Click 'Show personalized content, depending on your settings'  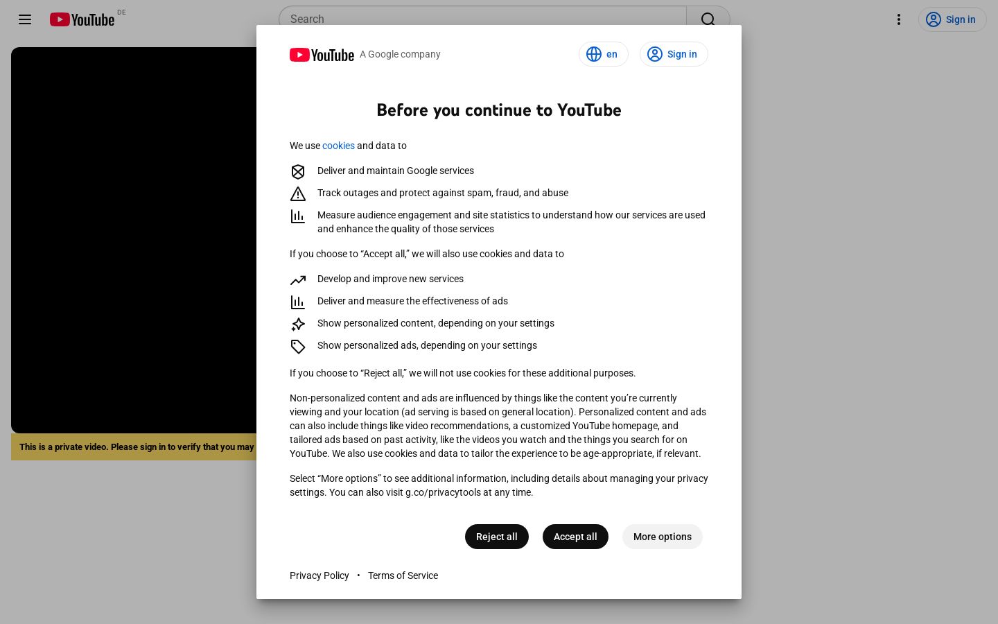click(x=436, y=323)
